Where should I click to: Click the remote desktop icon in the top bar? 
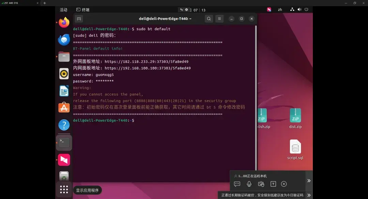tap(269, 10)
